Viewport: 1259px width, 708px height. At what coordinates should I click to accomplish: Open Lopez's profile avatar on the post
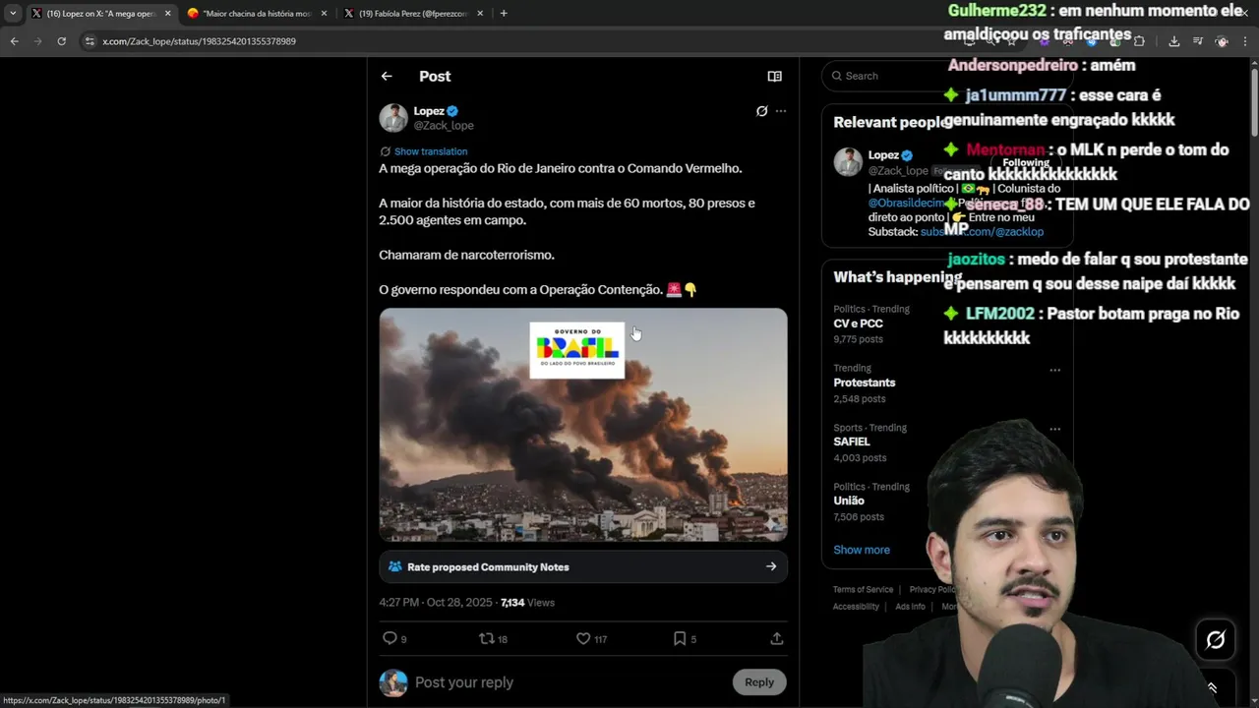pos(393,118)
